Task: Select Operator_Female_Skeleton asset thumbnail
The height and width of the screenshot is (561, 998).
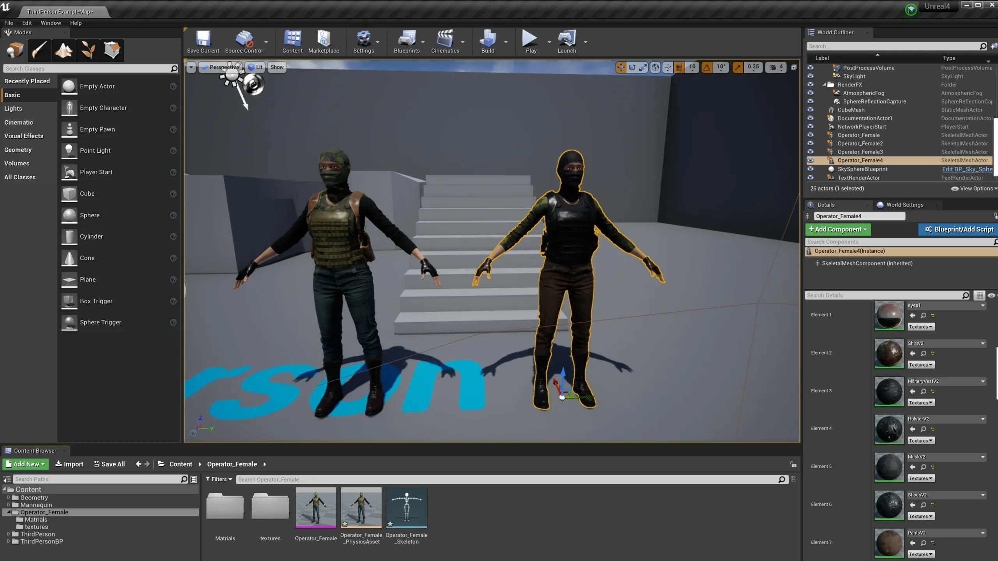Action: pyautogui.click(x=407, y=508)
